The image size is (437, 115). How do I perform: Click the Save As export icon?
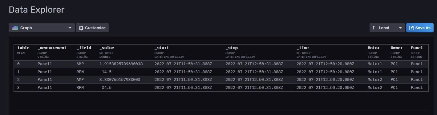pos(411,28)
